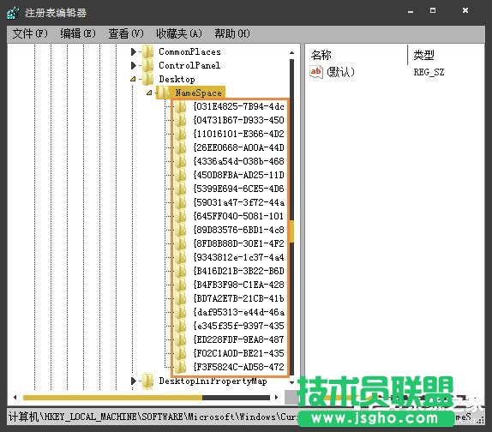Click the 类型 column header

tap(423, 55)
